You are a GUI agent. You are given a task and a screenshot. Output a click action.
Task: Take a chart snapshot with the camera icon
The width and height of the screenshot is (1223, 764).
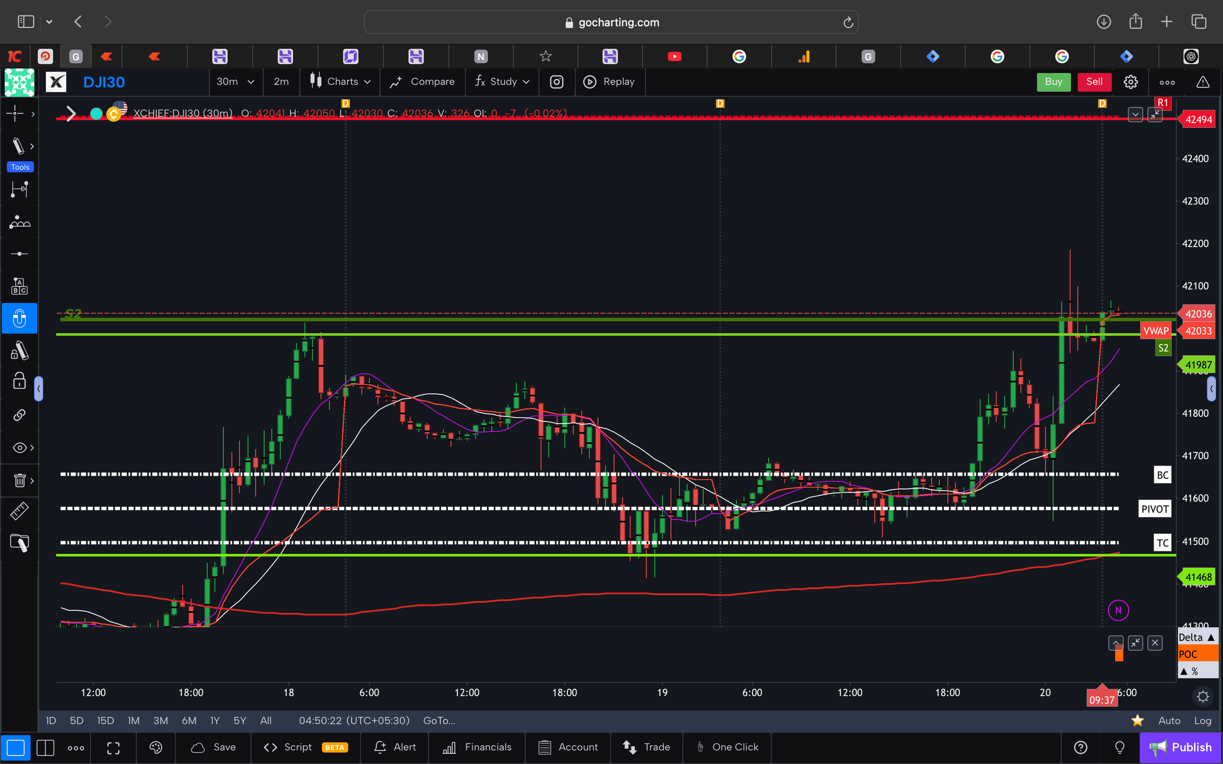pyautogui.click(x=556, y=81)
